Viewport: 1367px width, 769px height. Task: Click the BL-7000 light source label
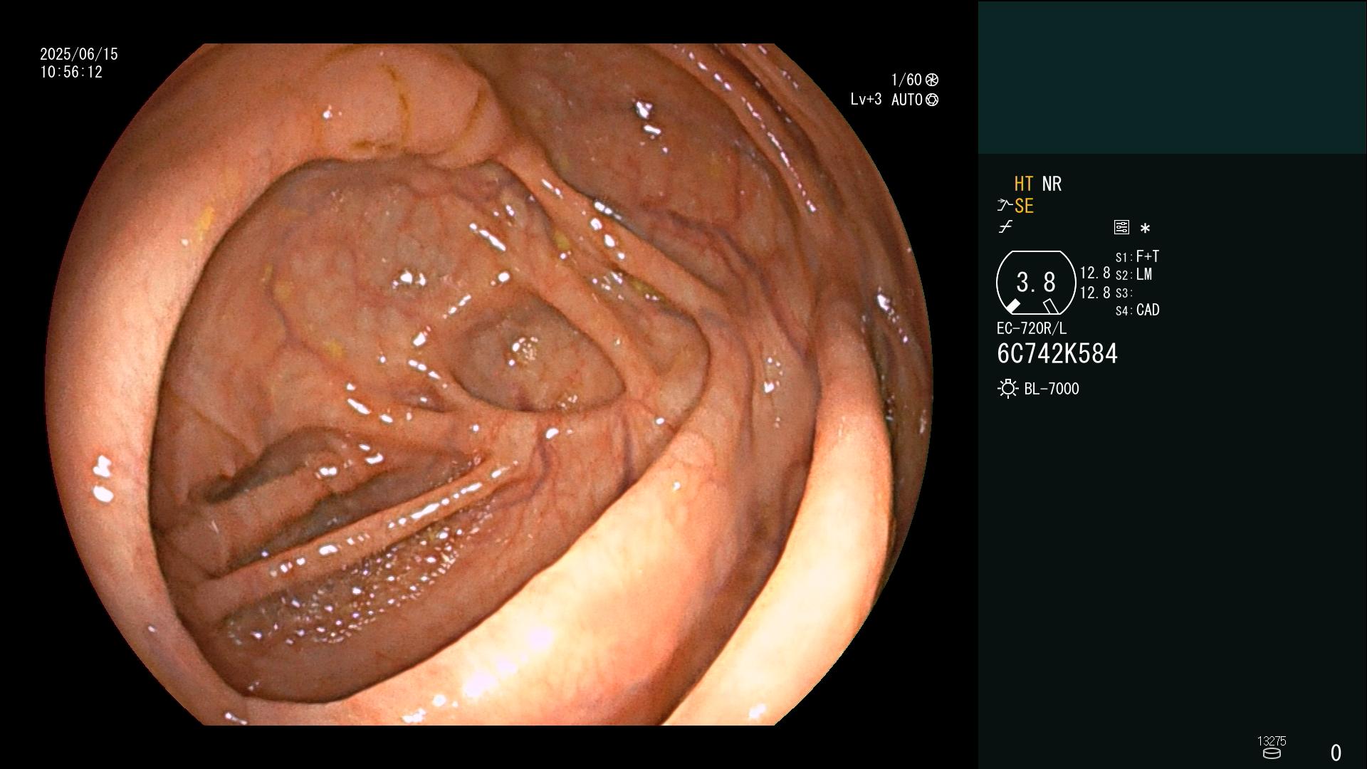pos(1052,389)
